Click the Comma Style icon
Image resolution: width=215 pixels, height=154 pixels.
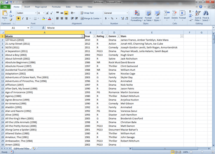(x=117, y=18)
